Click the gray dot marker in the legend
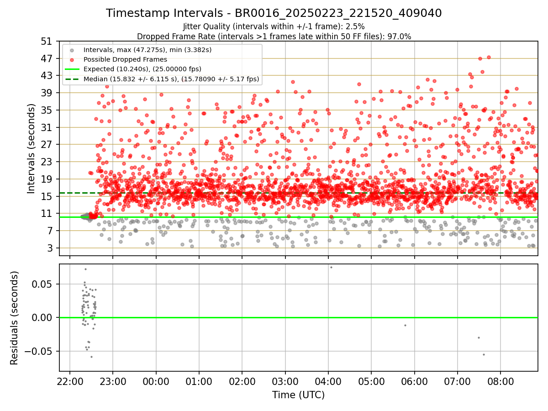Screen dimensions: 548x411 (72, 50)
